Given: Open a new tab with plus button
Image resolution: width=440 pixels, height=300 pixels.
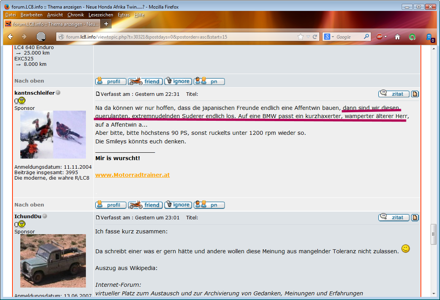Looking at the screenshot, I should tap(106, 24).
